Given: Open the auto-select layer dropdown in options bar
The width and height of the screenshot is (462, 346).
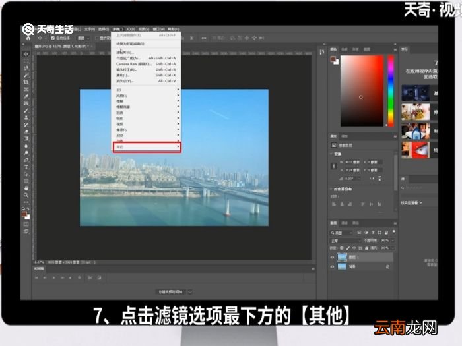Looking at the screenshot, I should coord(84,38).
